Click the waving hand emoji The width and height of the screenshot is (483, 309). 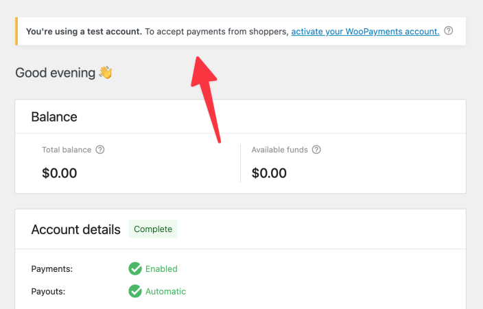[106, 73]
